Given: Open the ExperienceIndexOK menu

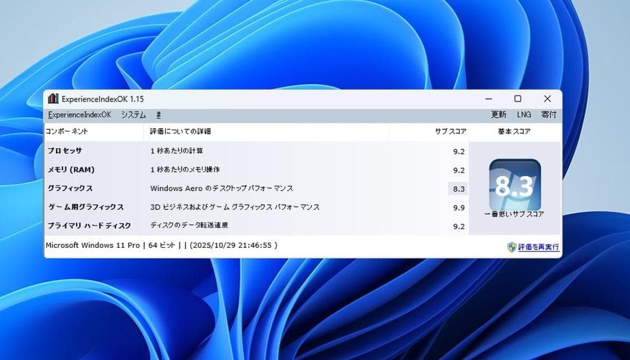Looking at the screenshot, I should pos(79,115).
